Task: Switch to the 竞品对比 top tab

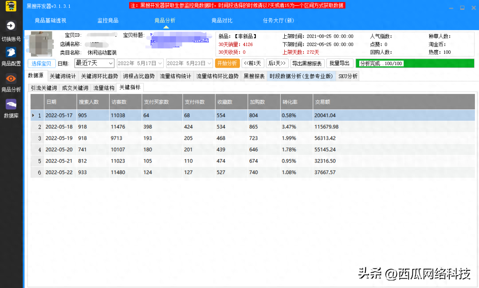Action: point(222,20)
